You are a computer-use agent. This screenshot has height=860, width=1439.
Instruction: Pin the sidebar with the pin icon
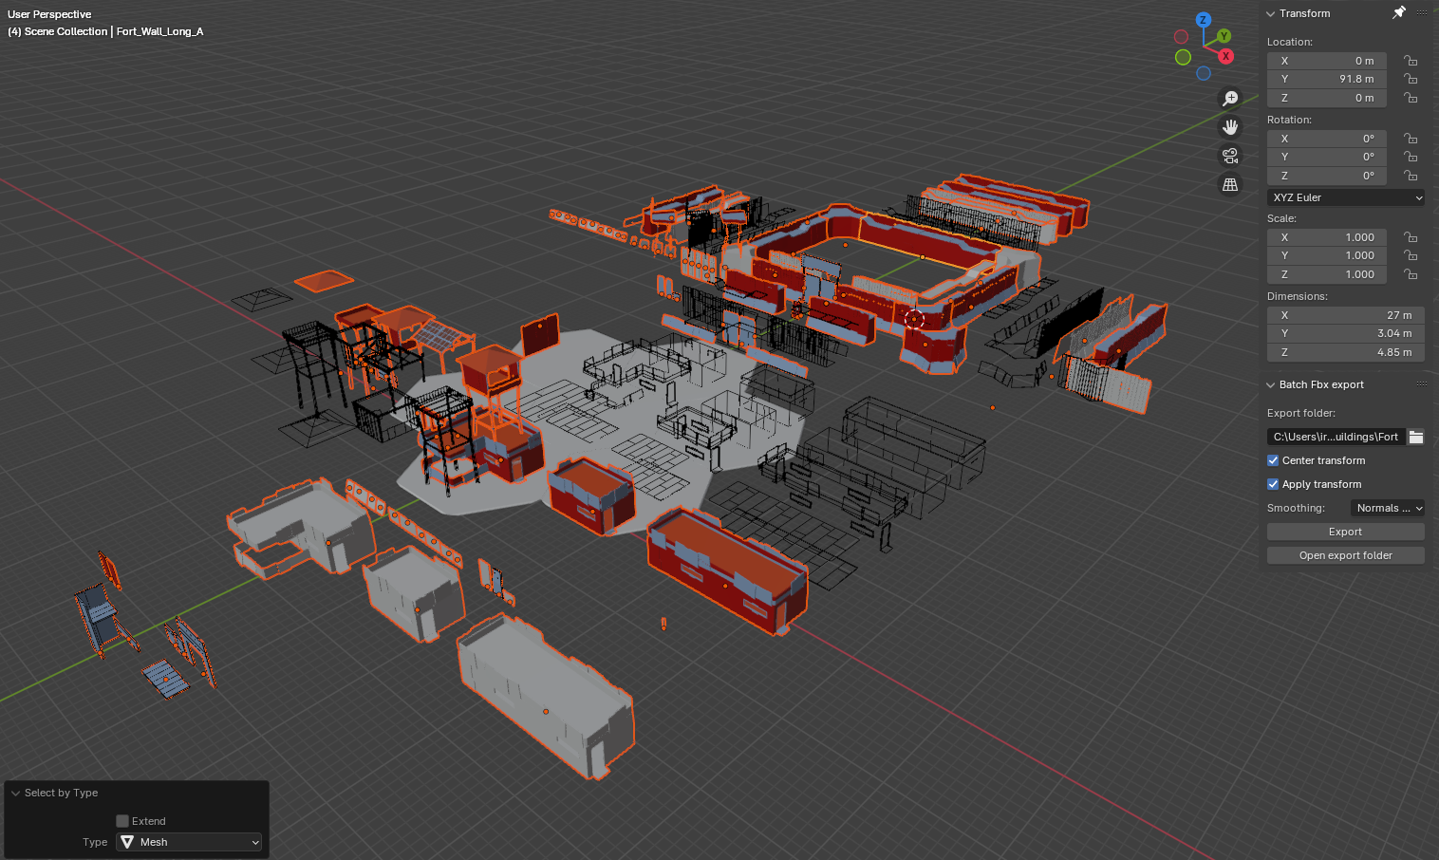click(x=1398, y=13)
